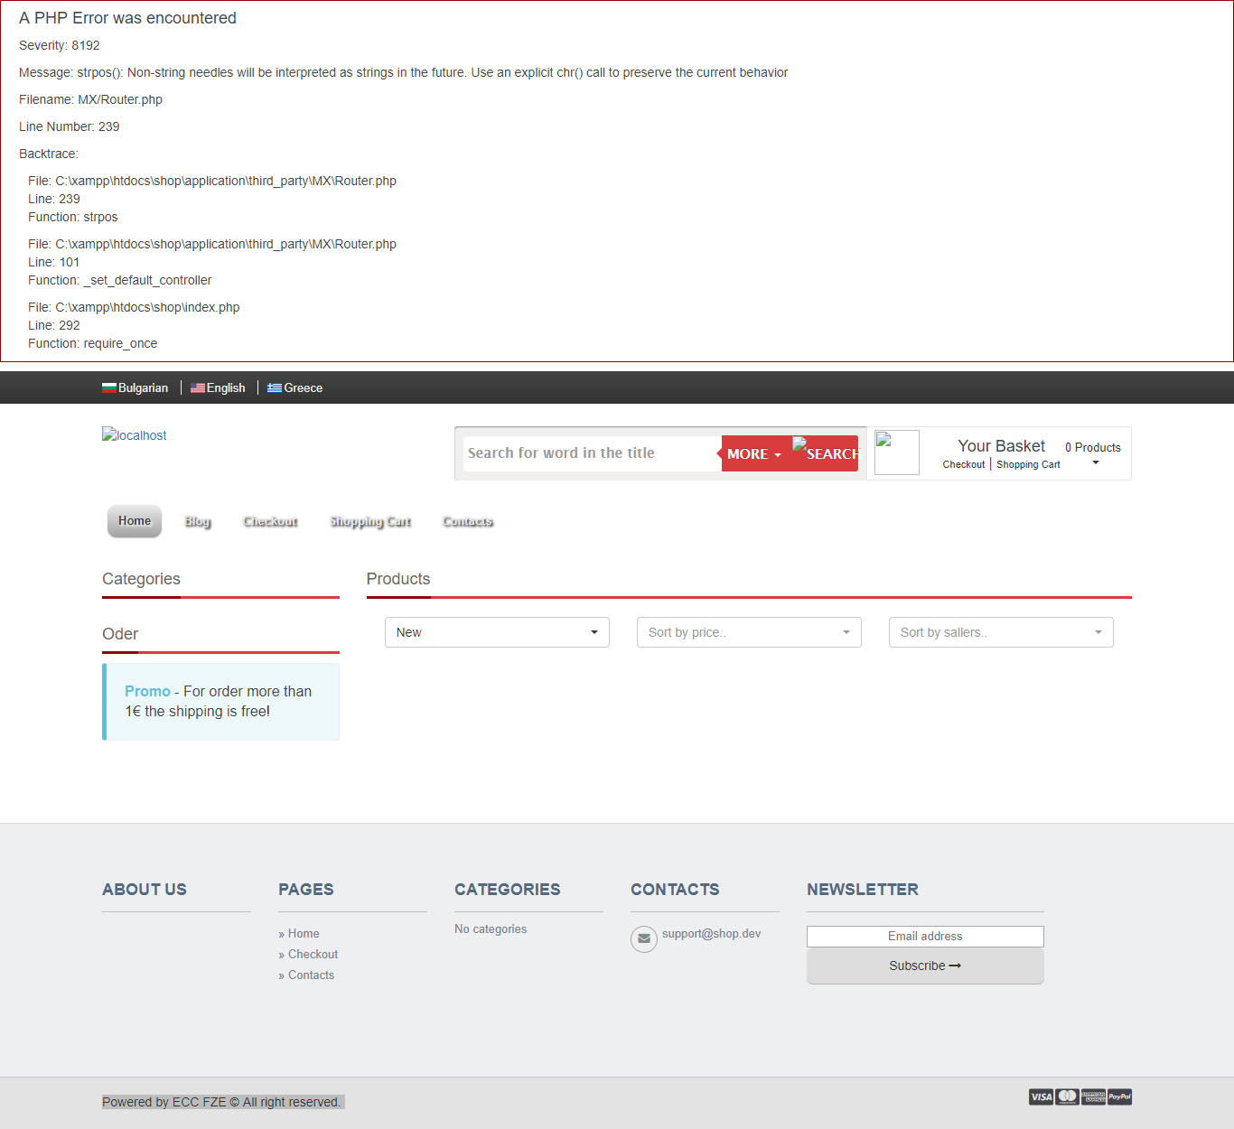Click the Mastercard payment icon
The height and width of the screenshot is (1129, 1234).
(1067, 1096)
